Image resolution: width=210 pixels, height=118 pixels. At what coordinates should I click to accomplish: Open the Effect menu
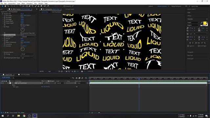point(23,4)
